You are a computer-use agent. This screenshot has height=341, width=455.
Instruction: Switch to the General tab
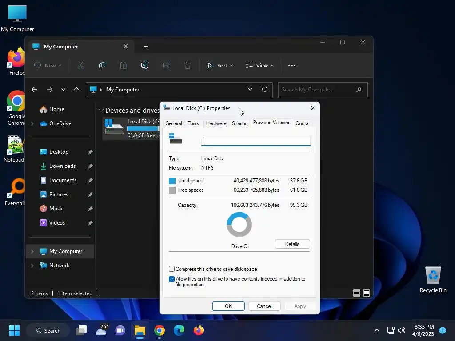click(x=174, y=123)
